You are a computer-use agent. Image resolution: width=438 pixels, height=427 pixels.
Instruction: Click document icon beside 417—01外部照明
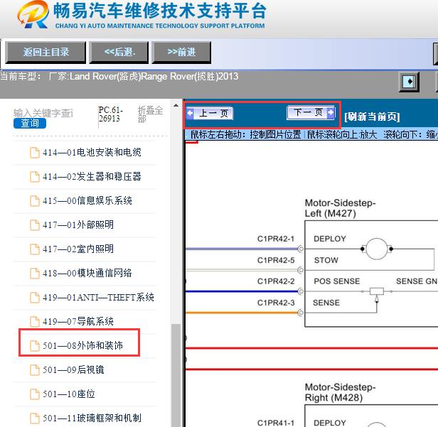coord(35,225)
